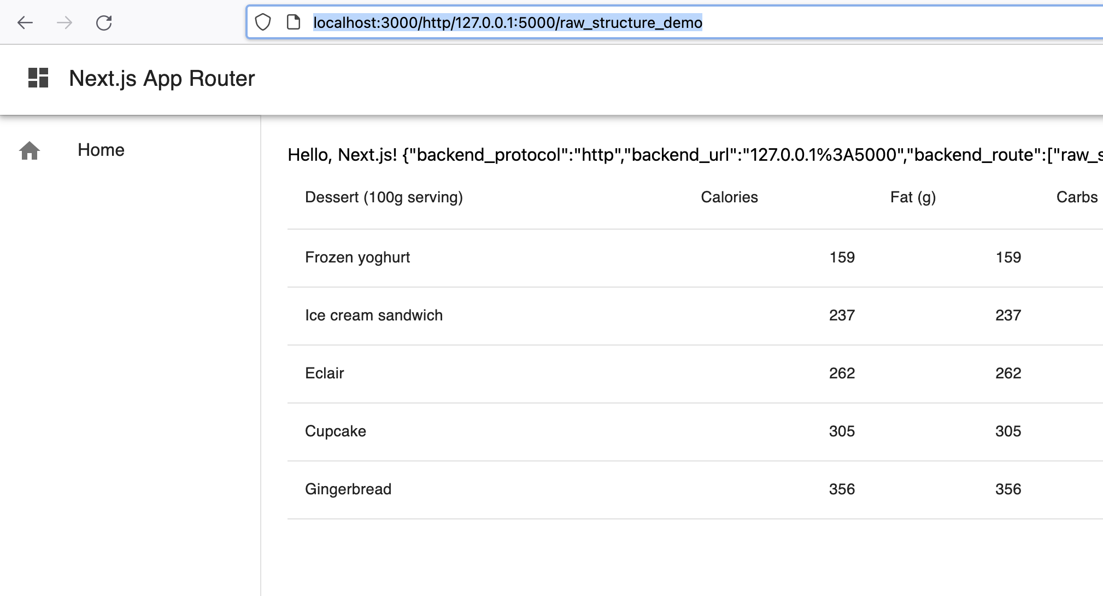Select the Cupcake row name
1103x596 pixels.
tap(336, 431)
